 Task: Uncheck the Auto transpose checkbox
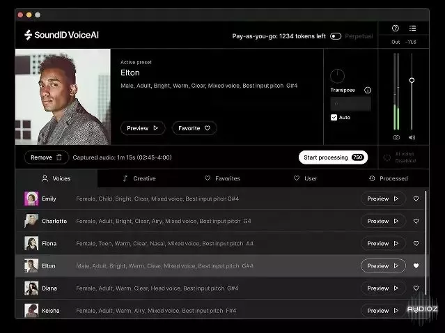334,117
